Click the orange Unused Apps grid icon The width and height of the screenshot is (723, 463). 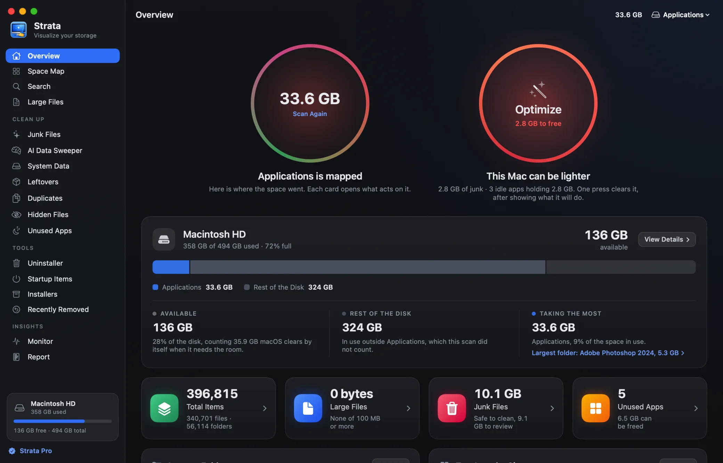595,408
